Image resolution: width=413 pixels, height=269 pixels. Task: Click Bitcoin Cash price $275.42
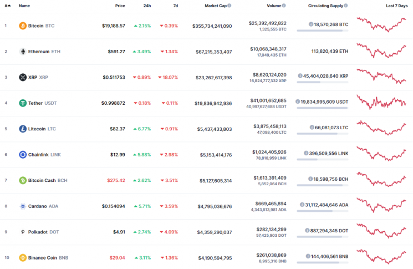tap(116, 180)
